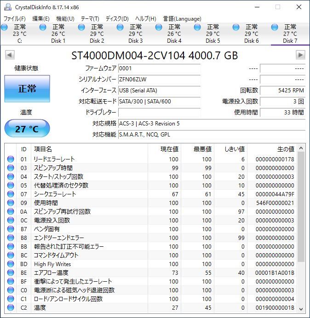Click the rotation rate field 5425 RPM
This screenshot has width=310, height=318.
[x=282, y=90]
